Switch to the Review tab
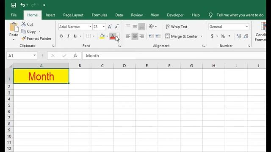Image resolution: width=271 pixels, height=152 pixels. coord(137,15)
